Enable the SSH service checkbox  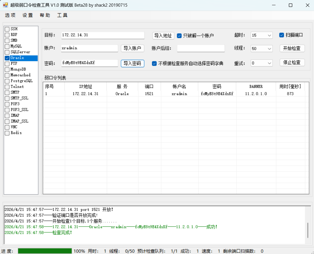coord(7,29)
